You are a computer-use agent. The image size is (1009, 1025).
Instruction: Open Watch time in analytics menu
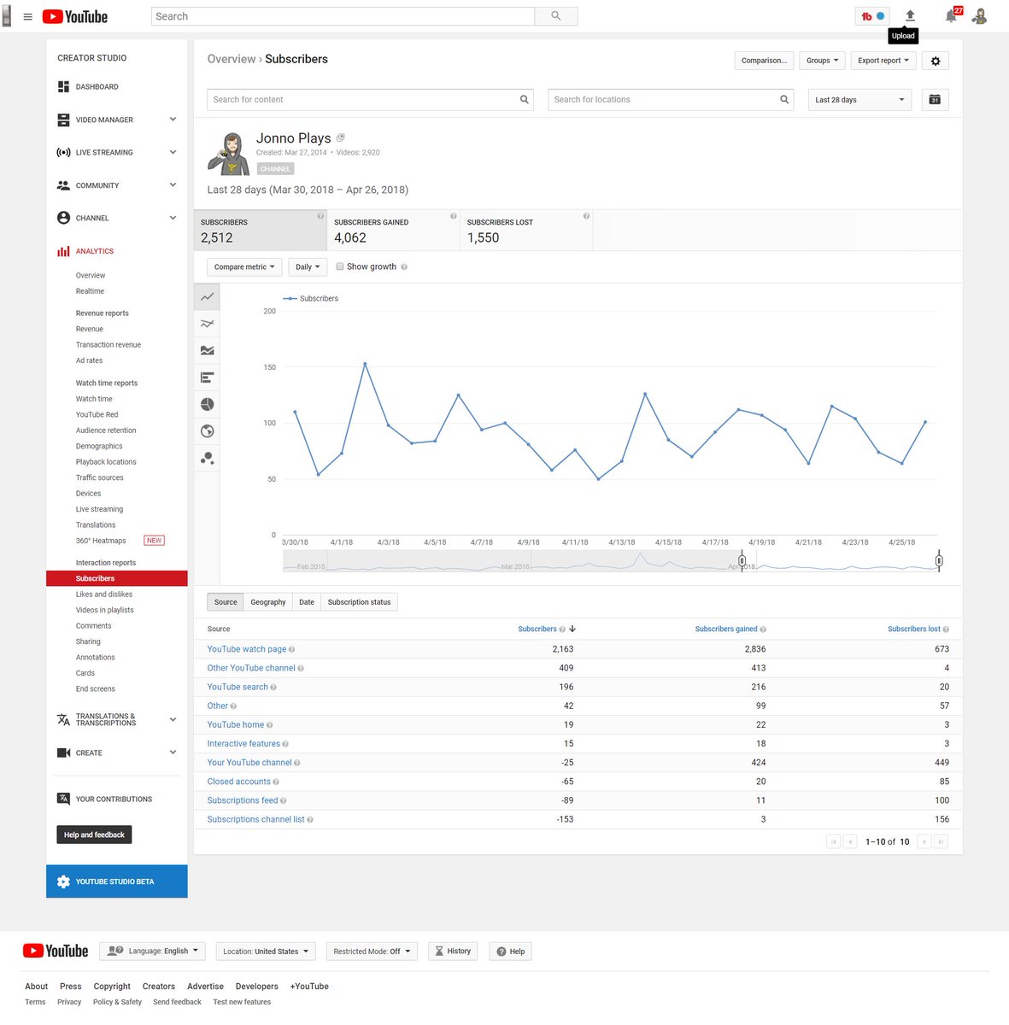pos(94,399)
